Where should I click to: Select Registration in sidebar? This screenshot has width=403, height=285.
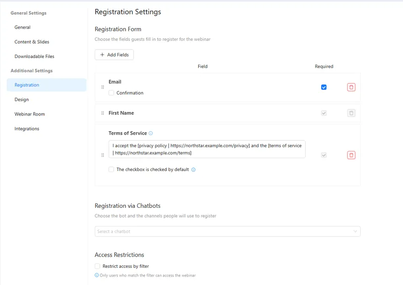click(x=46, y=85)
